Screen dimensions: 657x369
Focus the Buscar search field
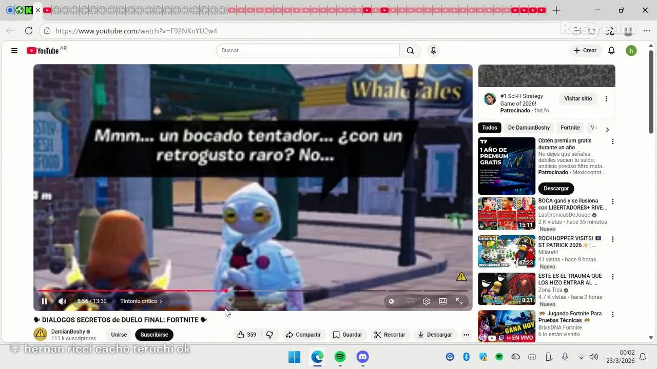pos(307,50)
